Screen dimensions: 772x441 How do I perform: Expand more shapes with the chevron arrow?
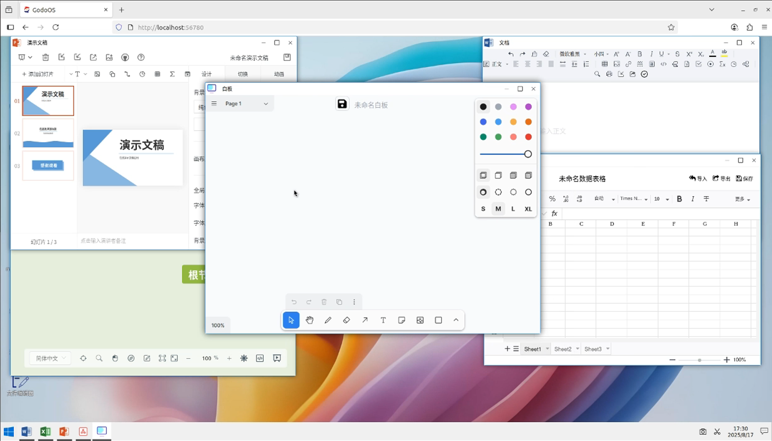456,320
